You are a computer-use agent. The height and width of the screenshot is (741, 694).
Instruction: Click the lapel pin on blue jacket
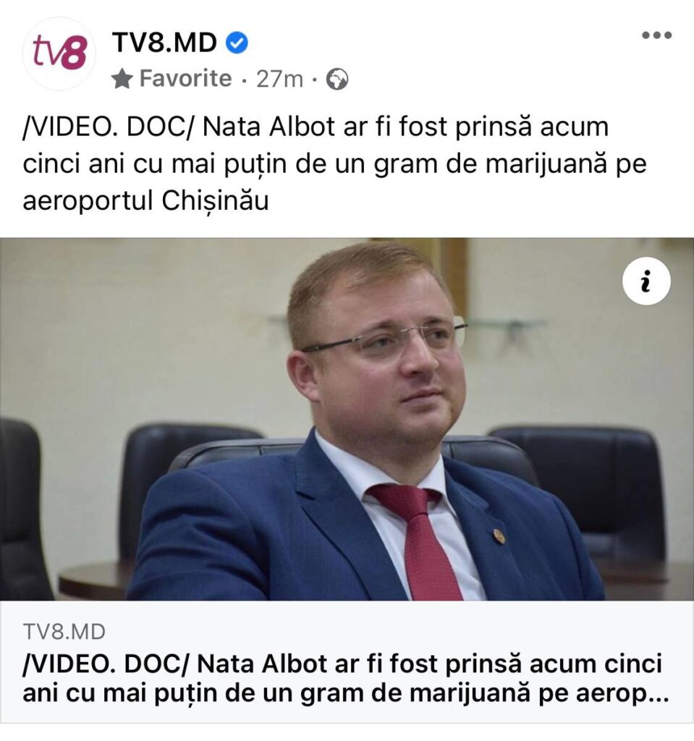coord(499,536)
